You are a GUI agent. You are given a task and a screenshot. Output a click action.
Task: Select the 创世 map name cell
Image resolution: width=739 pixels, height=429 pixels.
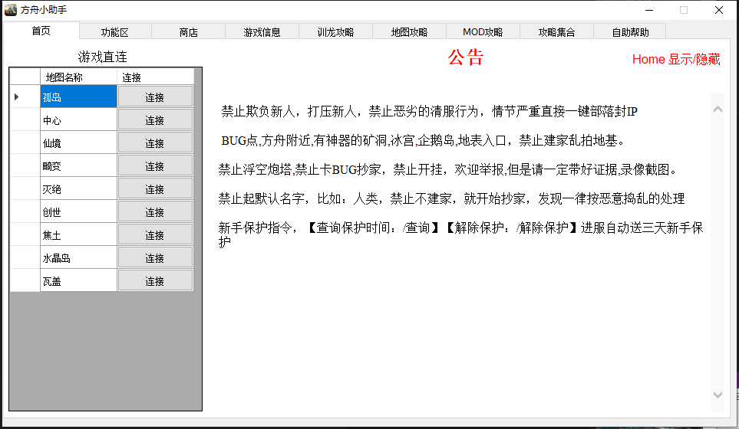tap(78, 212)
